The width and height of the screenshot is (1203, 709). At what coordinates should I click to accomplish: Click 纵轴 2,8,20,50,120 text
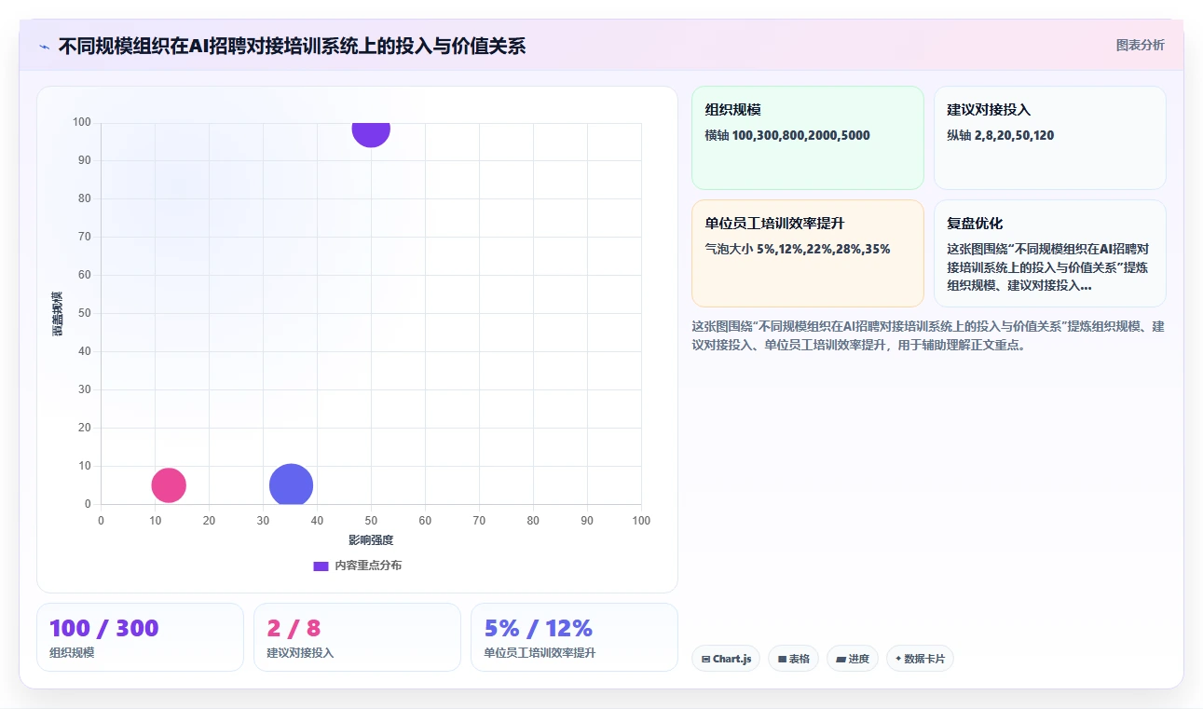point(1001,136)
